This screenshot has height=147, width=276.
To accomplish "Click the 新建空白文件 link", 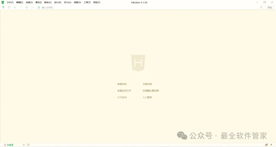I will pos(124,91).
